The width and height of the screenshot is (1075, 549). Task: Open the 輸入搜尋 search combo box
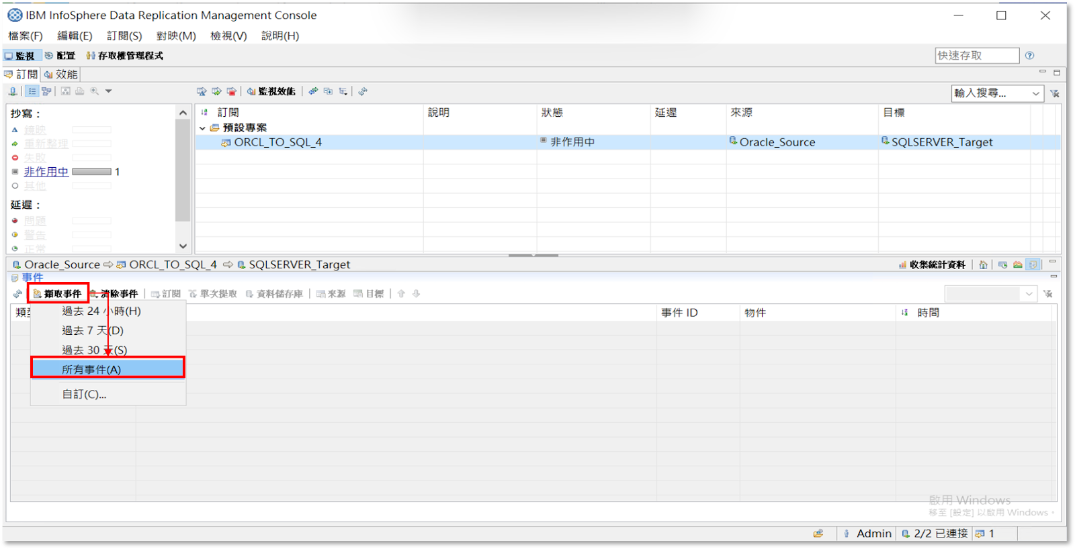pos(997,93)
